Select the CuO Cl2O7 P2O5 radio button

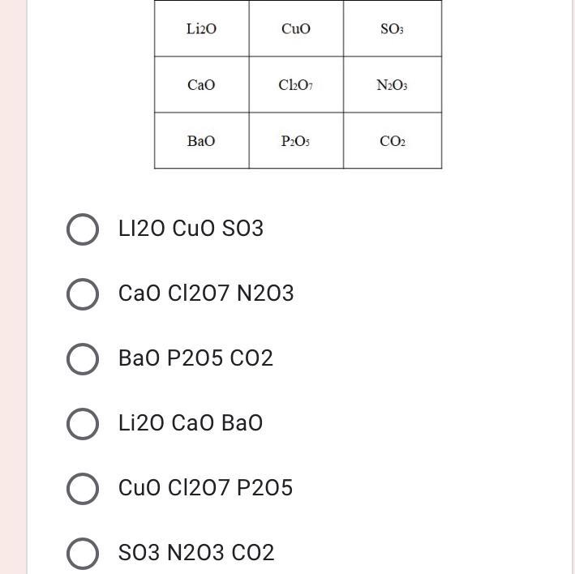pyautogui.click(x=83, y=489)
